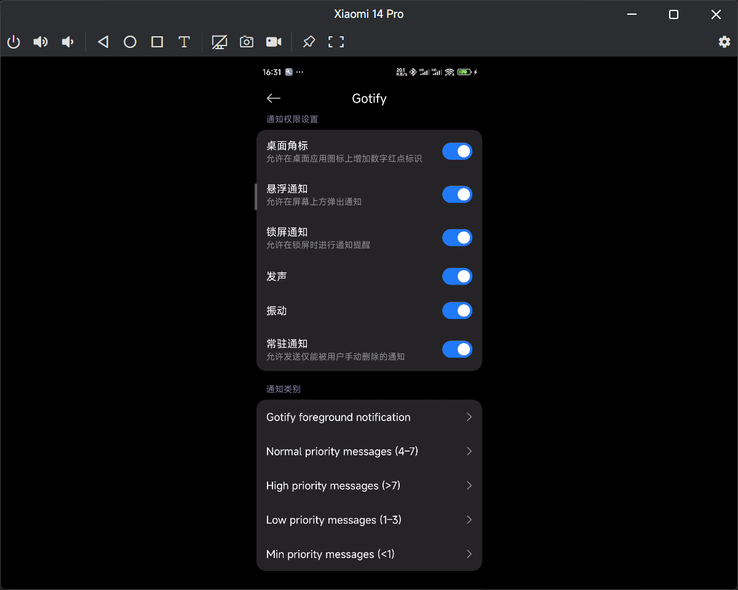Click the 悬浮通知 label text
The width and height of the screenshot is (738, 590).
[287, 189]
